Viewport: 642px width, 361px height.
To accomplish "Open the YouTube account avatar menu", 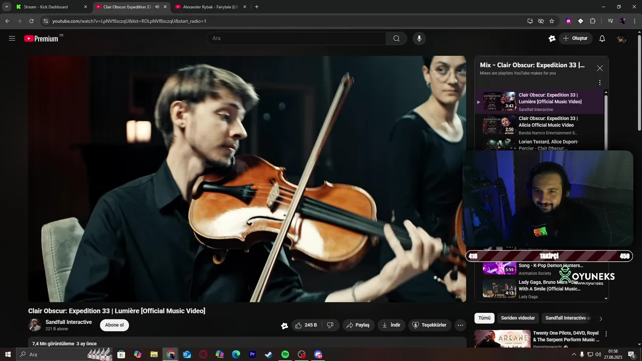I will tap(621, 39).
